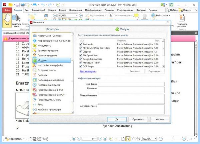The image size is (200, 144).
Task: Click the Подписать документ icon
Action: (x=182, y=21)
